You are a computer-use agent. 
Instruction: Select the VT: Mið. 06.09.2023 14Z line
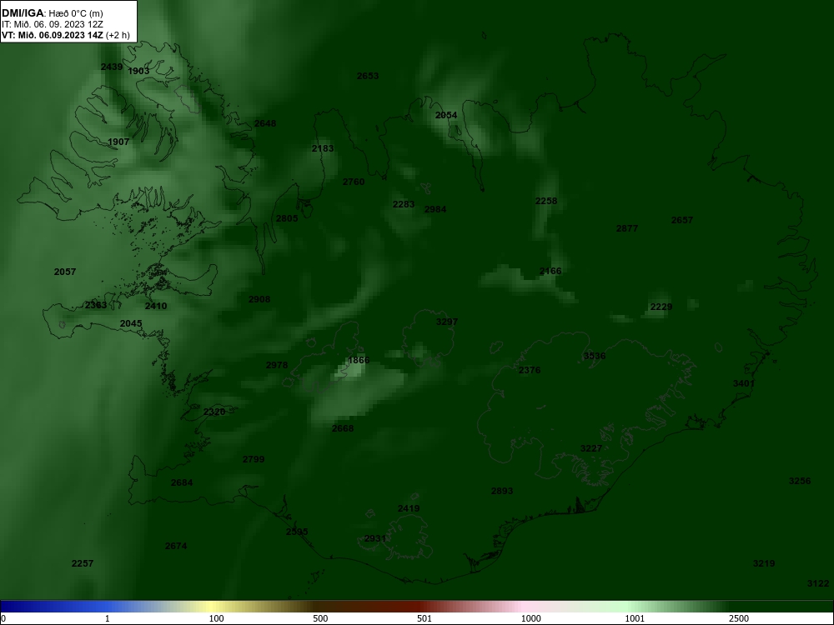click(65, 36)
